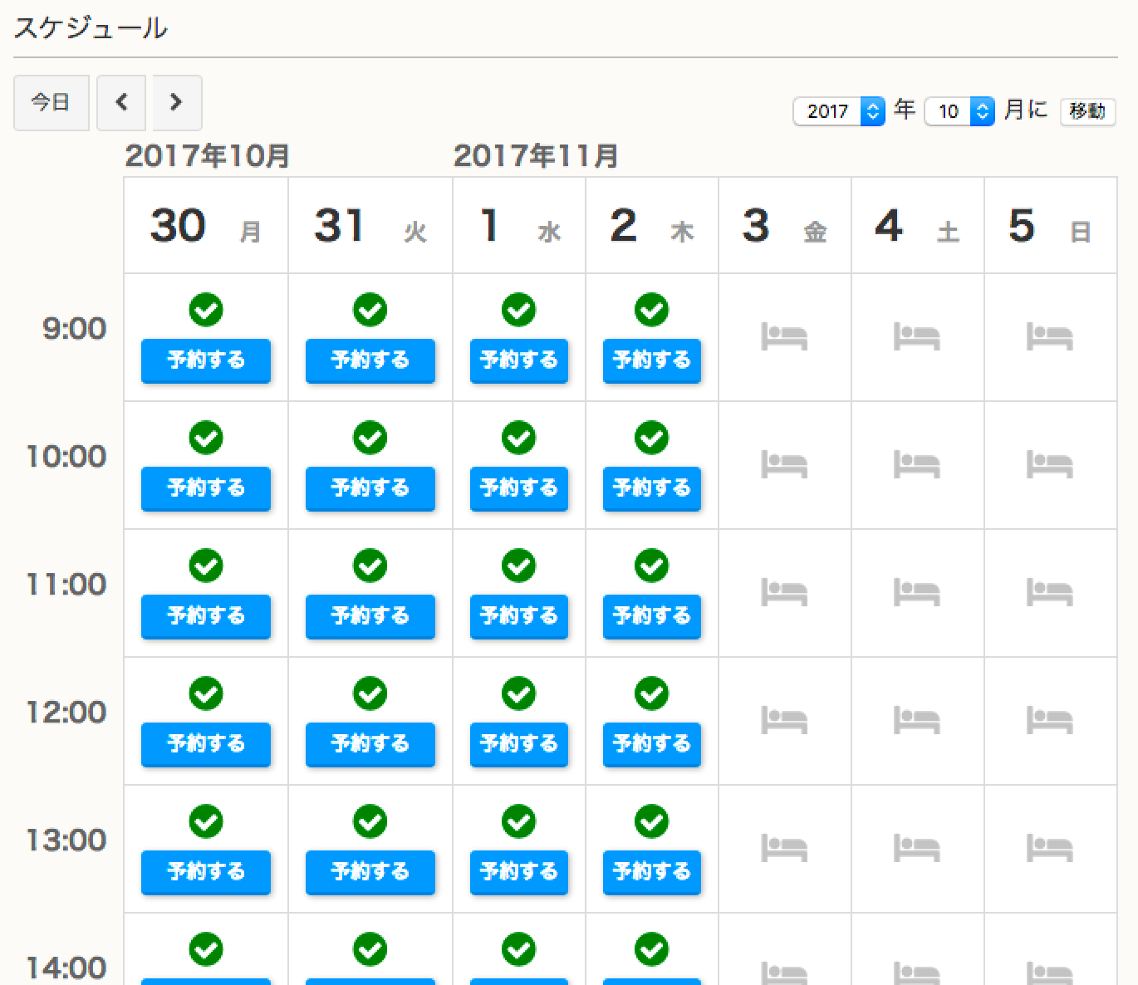Click closed bed icon at 9:00 Sunday 5

click(1050, 337)
